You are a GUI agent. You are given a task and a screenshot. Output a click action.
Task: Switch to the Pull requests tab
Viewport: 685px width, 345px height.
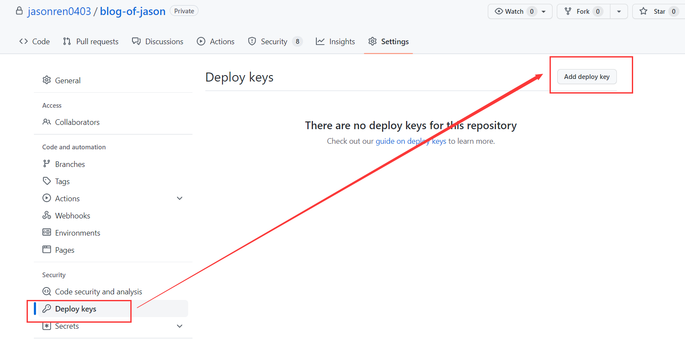91,42
